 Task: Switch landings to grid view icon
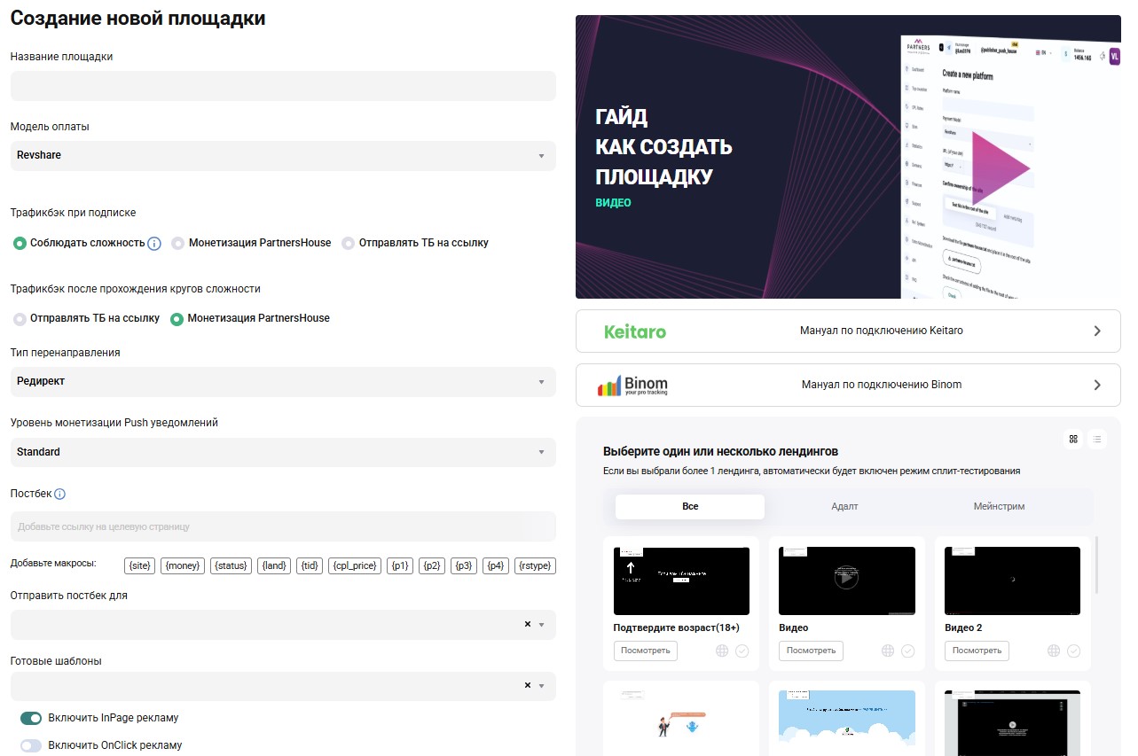coord(1073,439)
